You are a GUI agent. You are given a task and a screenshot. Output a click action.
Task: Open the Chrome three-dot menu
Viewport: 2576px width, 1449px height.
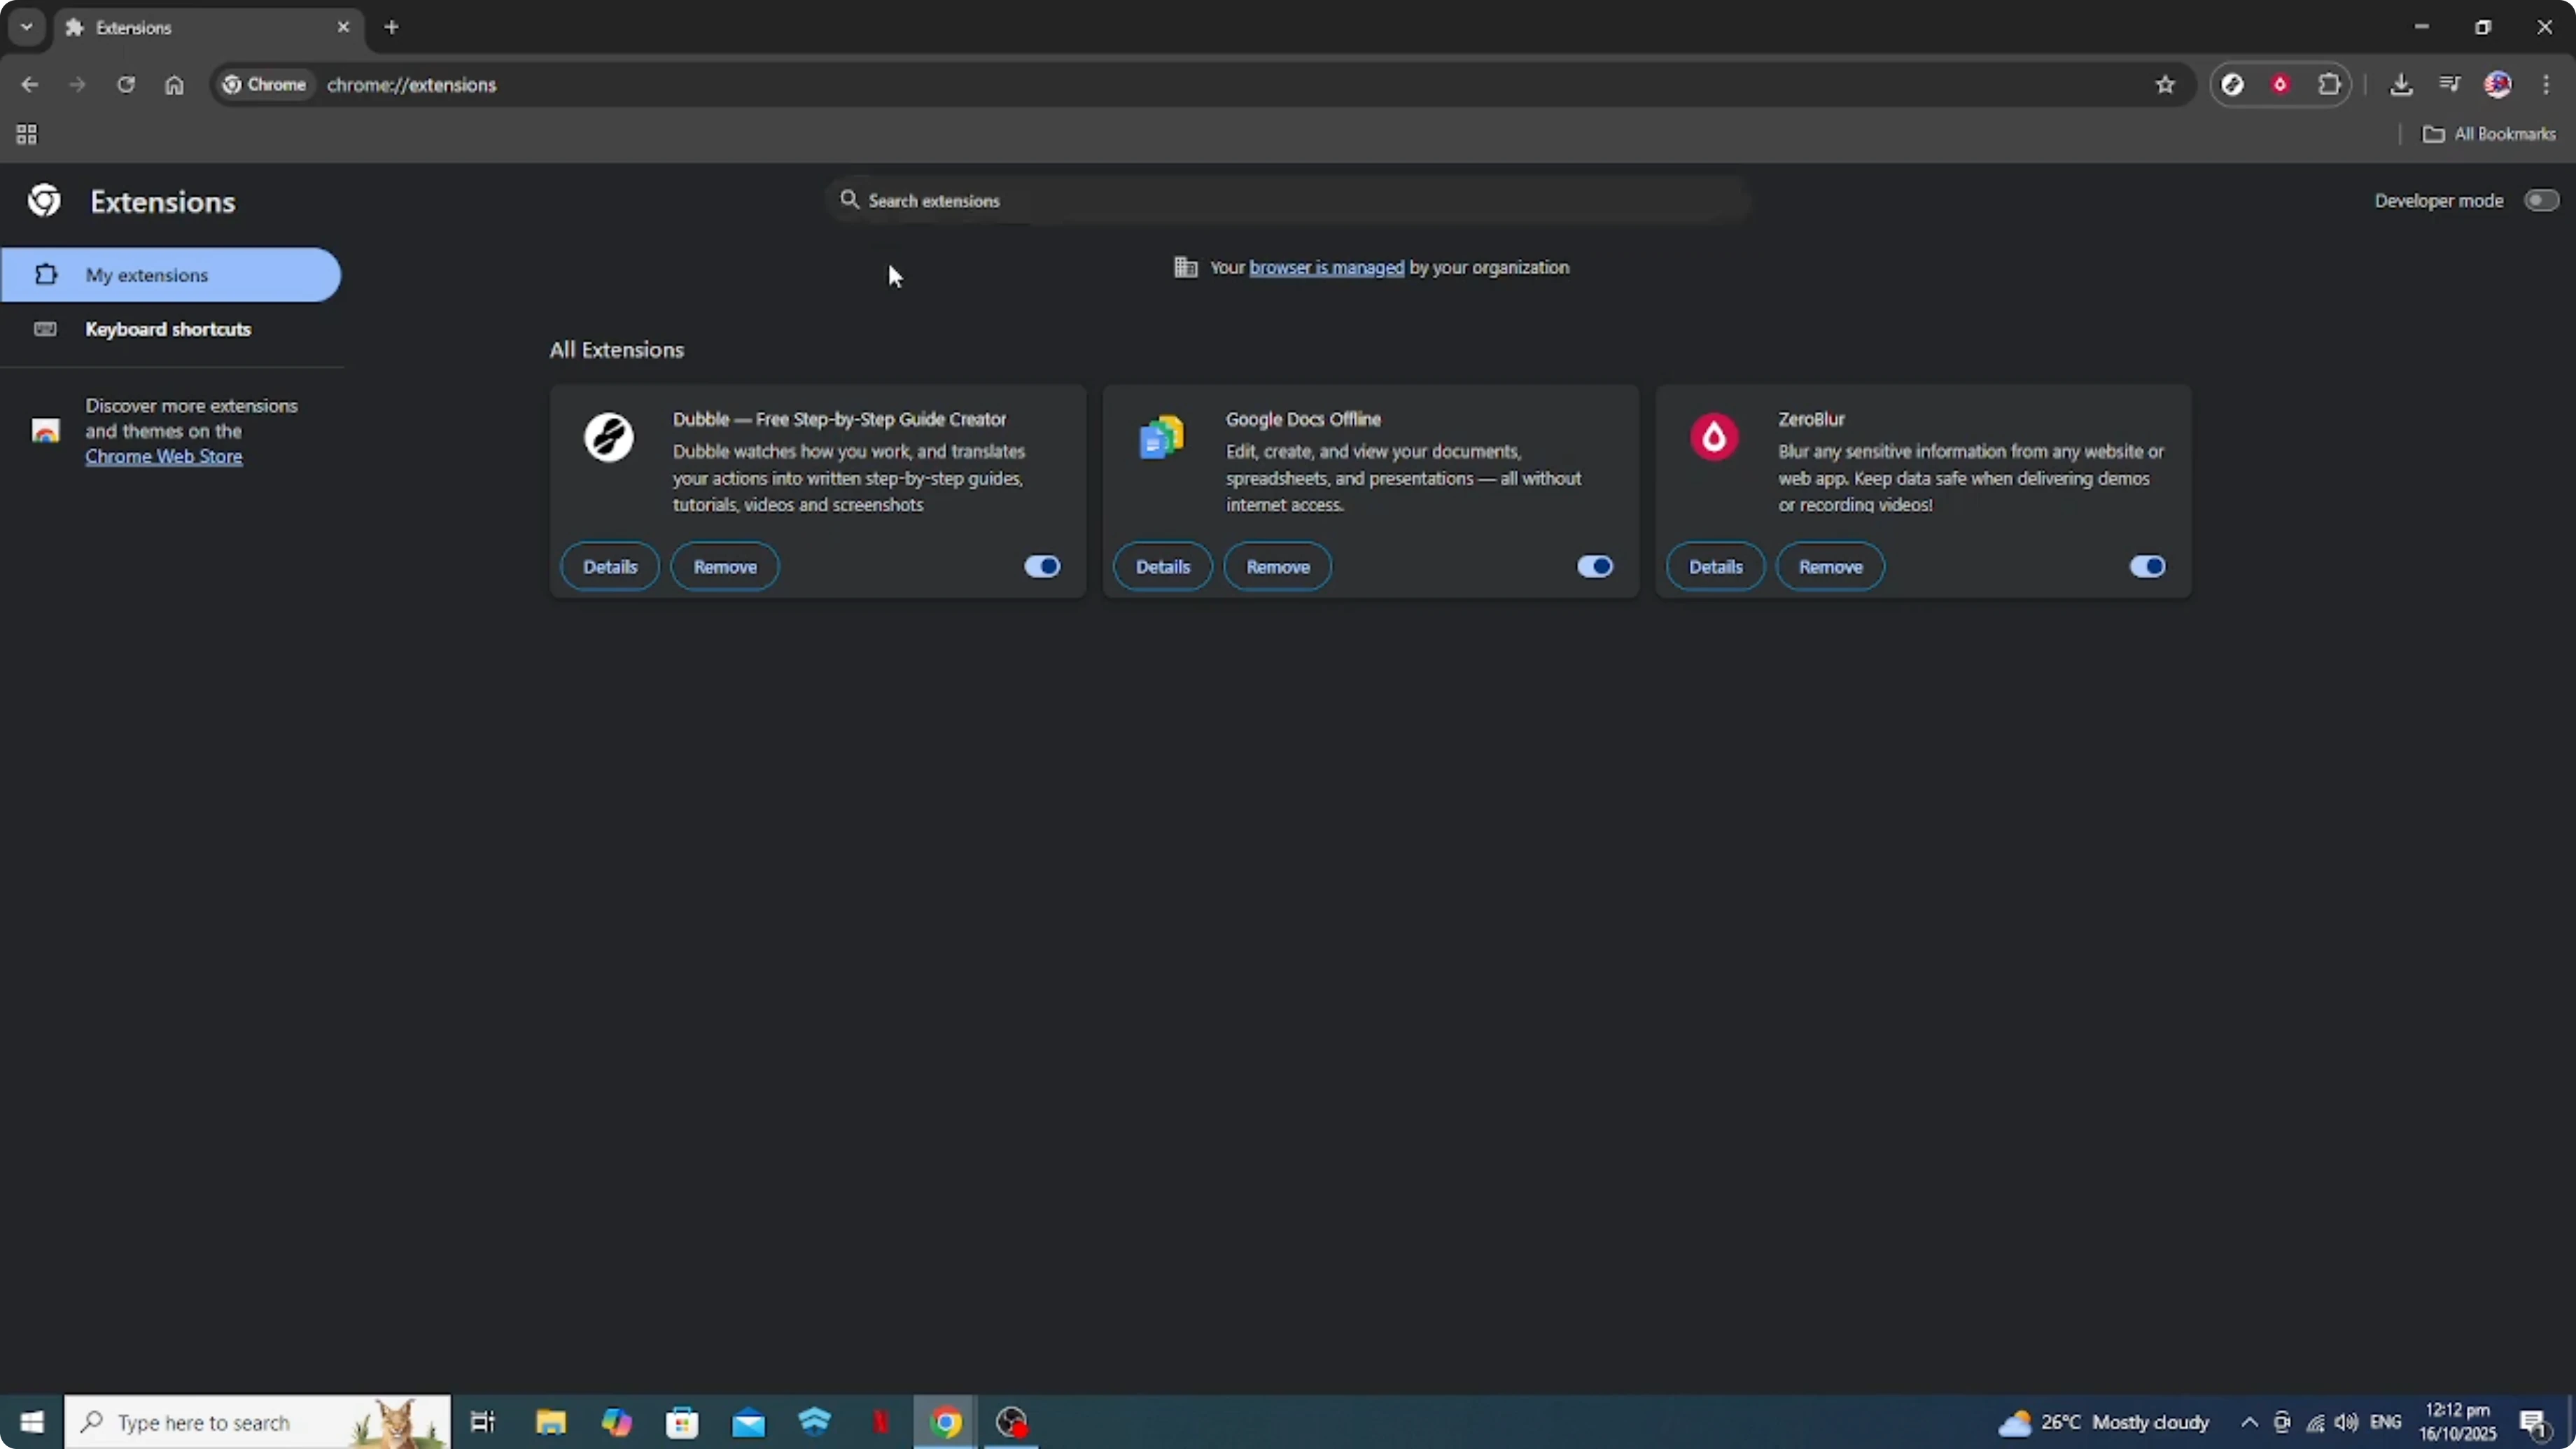2546,85
